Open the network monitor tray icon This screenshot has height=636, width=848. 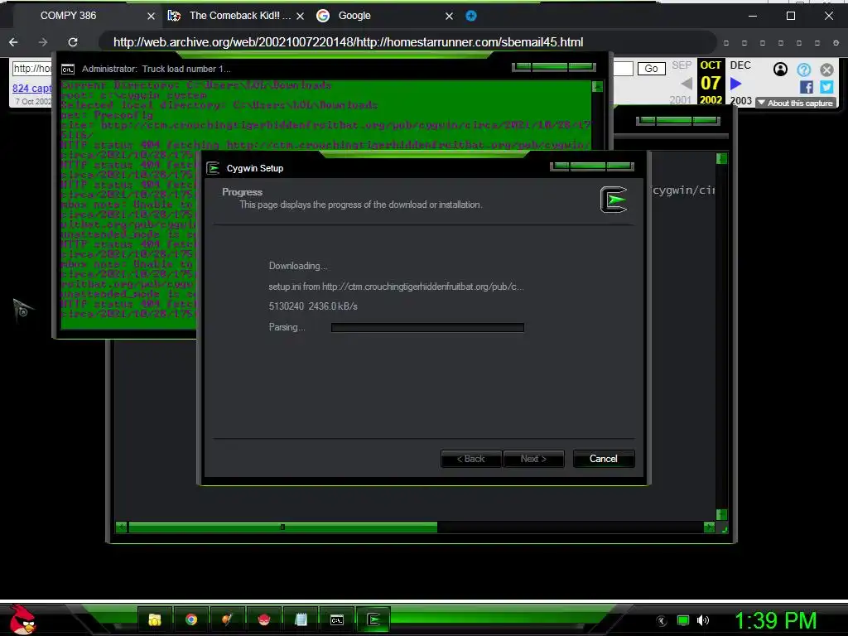683,621
